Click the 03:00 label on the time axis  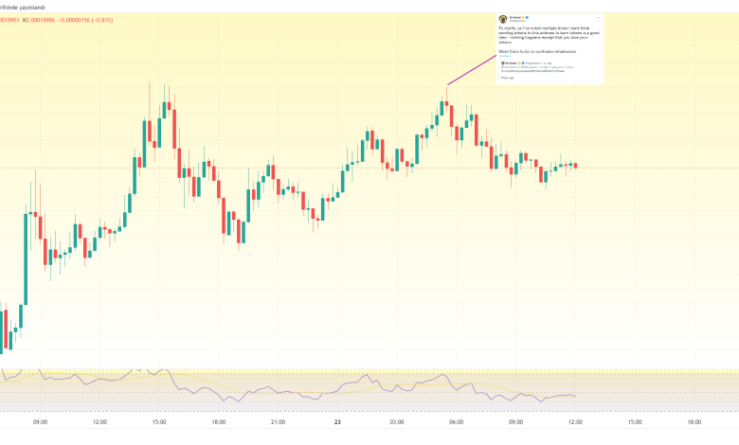397,421
